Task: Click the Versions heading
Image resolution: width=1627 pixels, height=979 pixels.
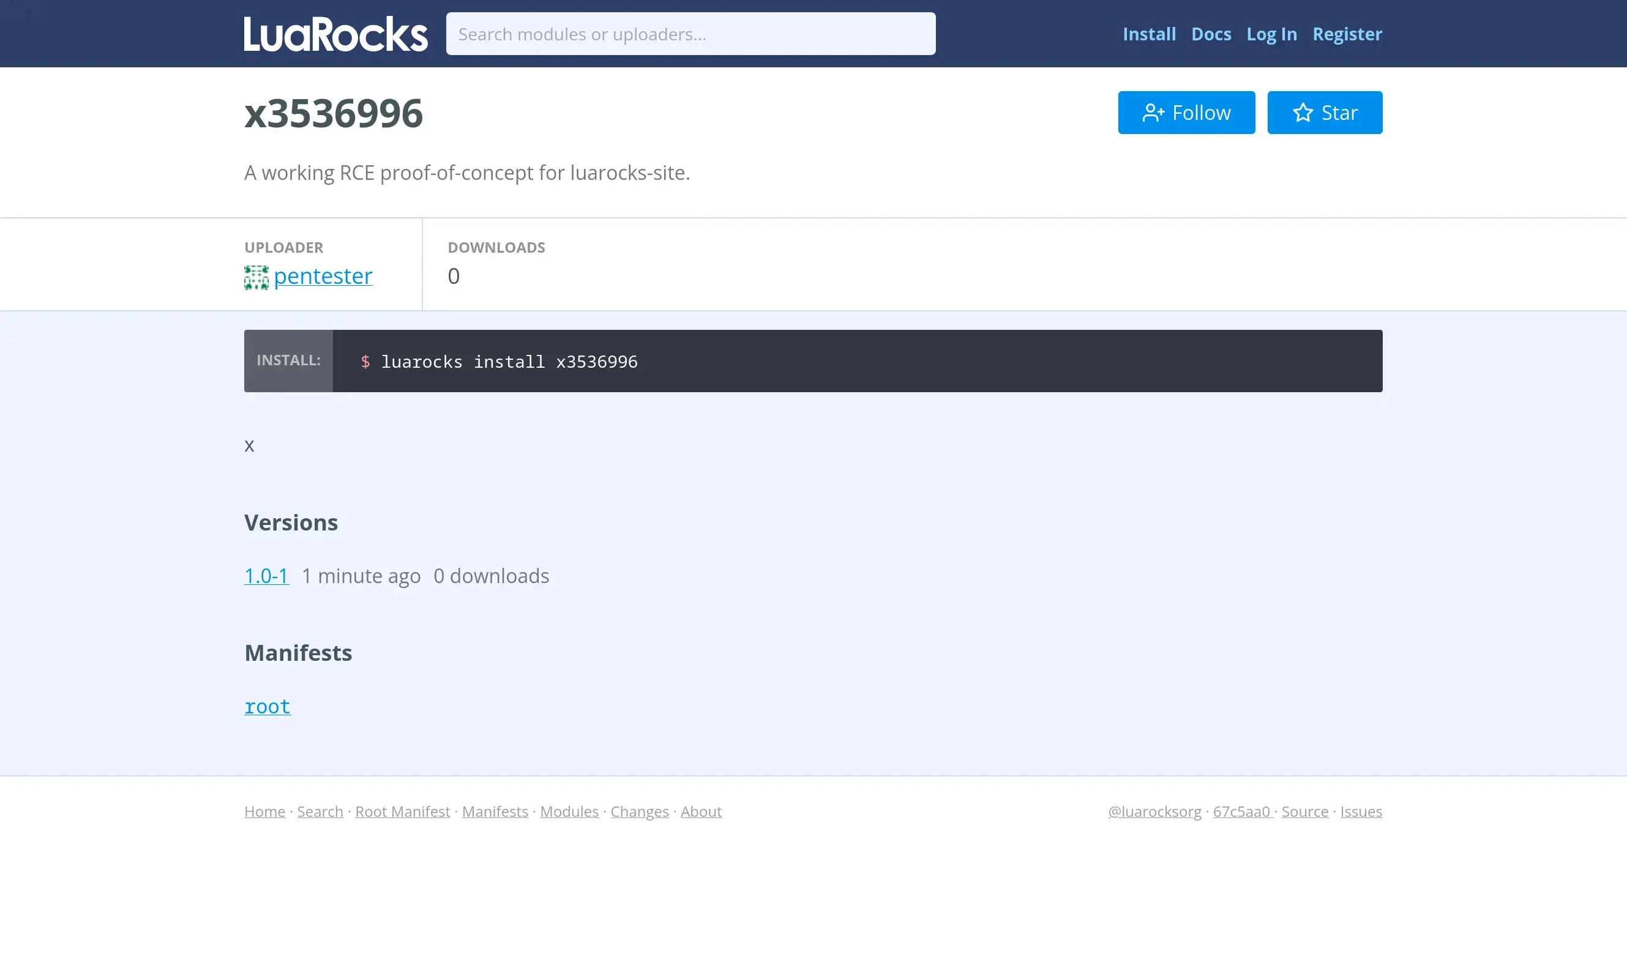Action: pyautogui.click(x=291, y=523)
